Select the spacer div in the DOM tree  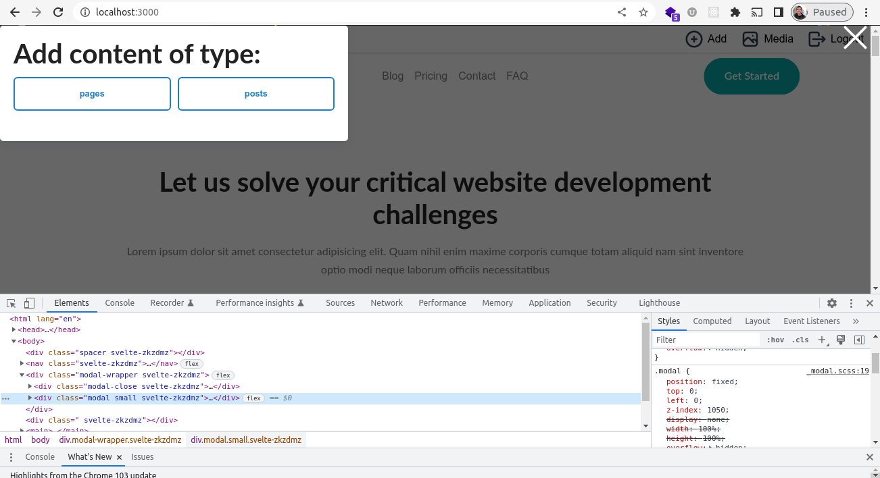(x=115, y=352)
